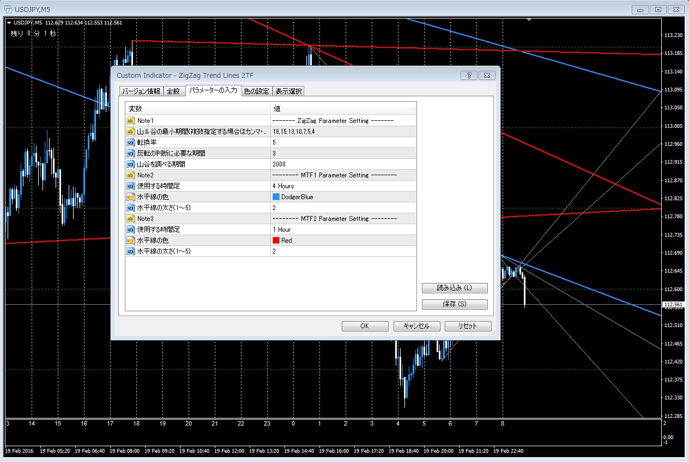Click the DodgerBlue color swatch

(276, 196)
